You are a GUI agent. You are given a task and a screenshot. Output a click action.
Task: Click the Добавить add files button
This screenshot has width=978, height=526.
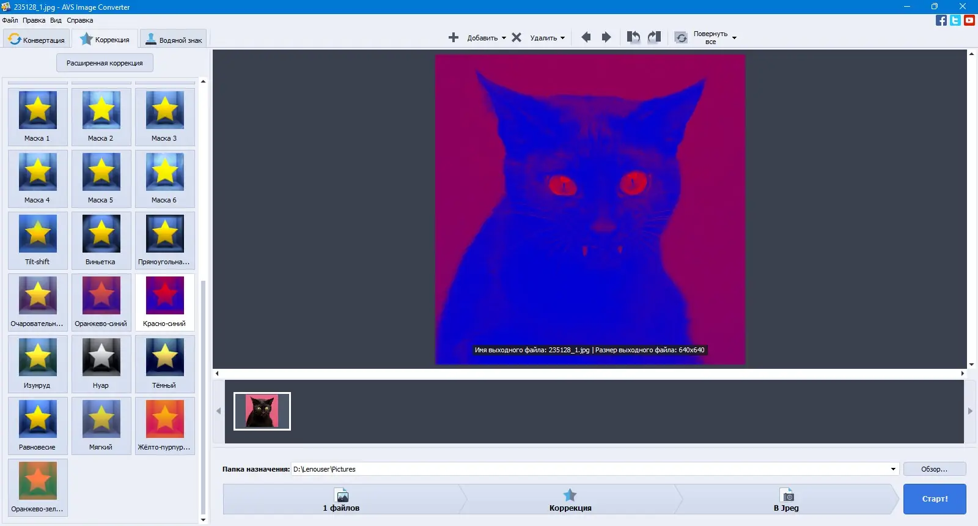click(x=474, y=38)
